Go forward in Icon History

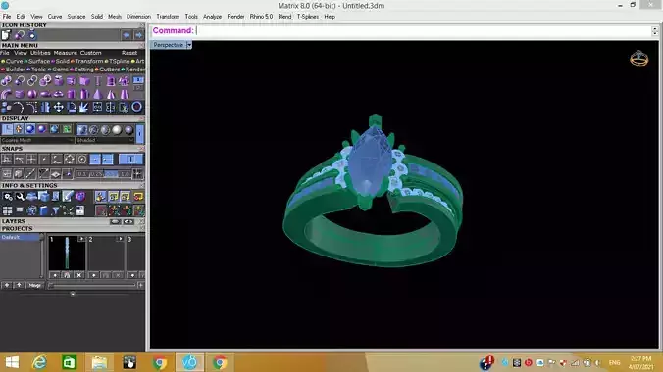click(138, 35)
